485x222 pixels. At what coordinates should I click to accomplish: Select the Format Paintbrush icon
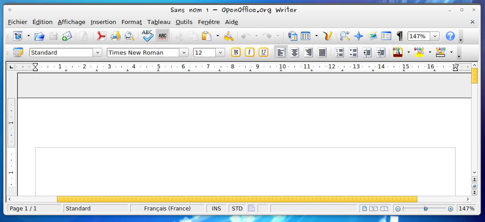229,36
